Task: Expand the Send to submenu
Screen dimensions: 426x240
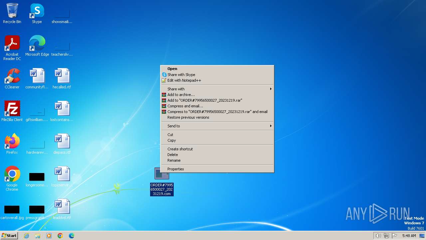Action: [x=217, y=126]
